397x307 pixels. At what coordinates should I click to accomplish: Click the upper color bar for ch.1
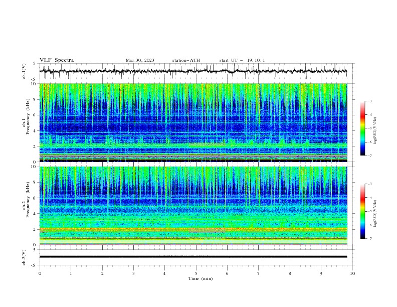click(x=363, y=128)
